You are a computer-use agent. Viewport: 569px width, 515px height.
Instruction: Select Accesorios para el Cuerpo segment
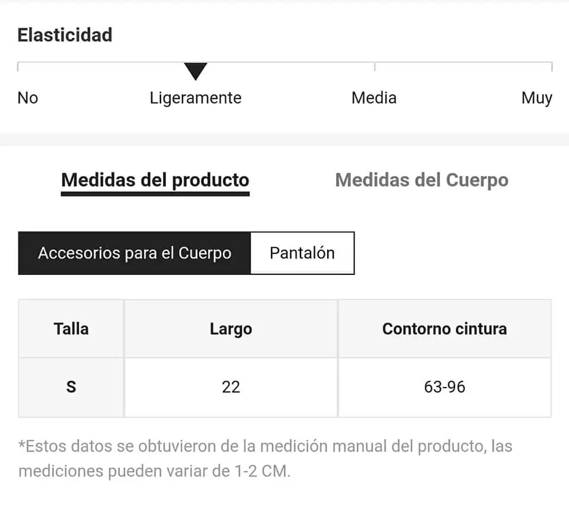135,253
